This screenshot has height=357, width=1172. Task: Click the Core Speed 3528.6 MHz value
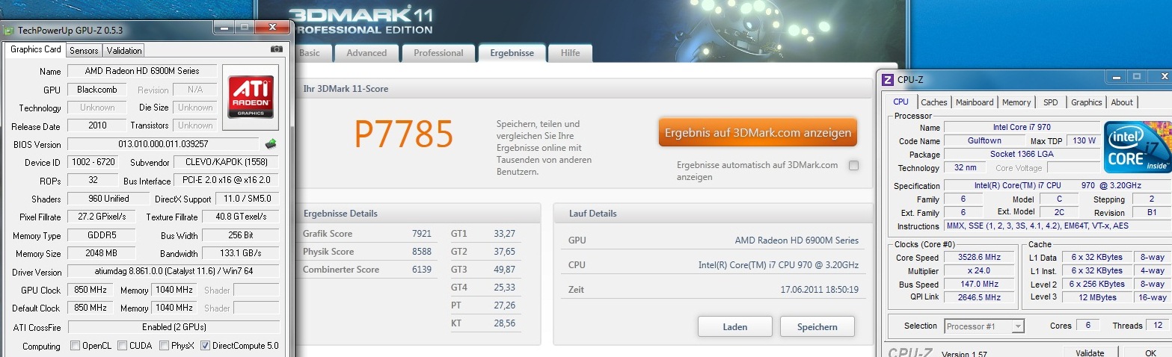[x=978, y=257]
